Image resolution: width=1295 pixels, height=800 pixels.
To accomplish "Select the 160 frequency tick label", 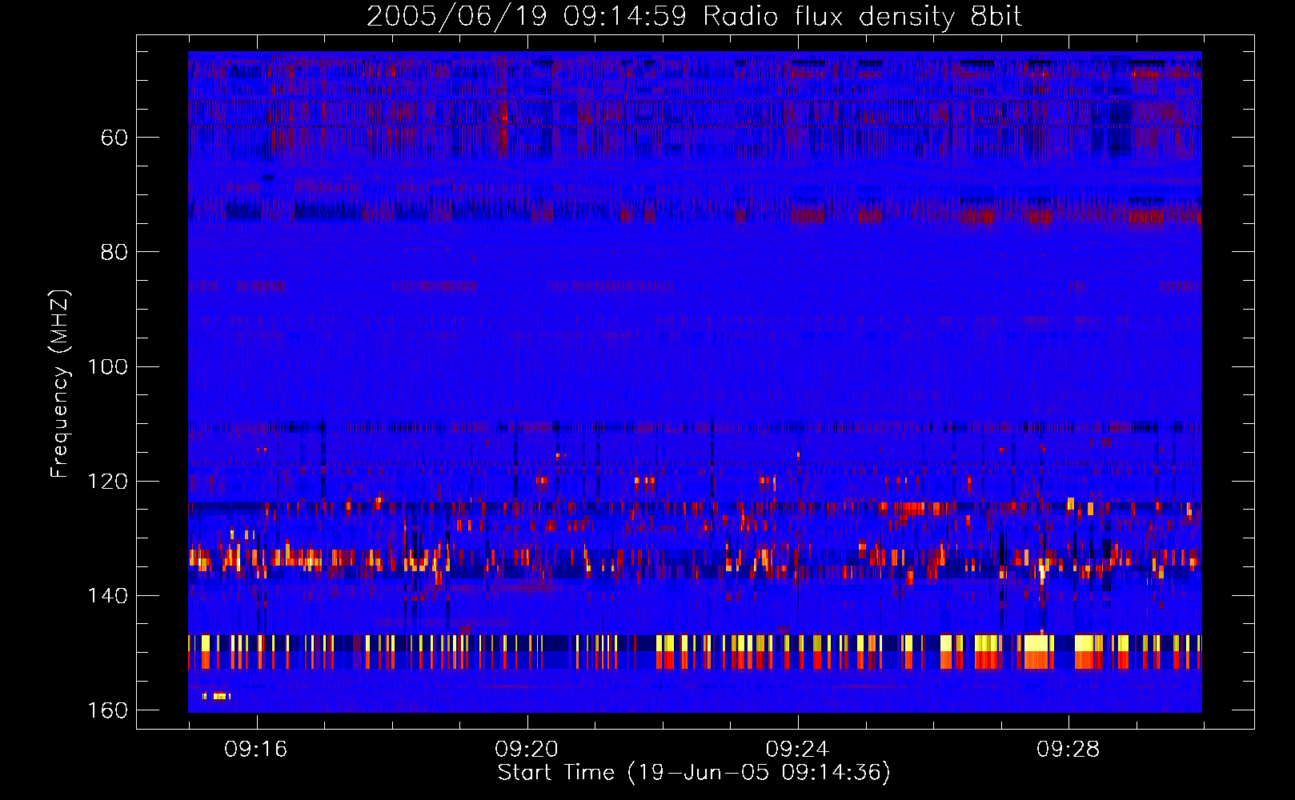I will point(107,710).
